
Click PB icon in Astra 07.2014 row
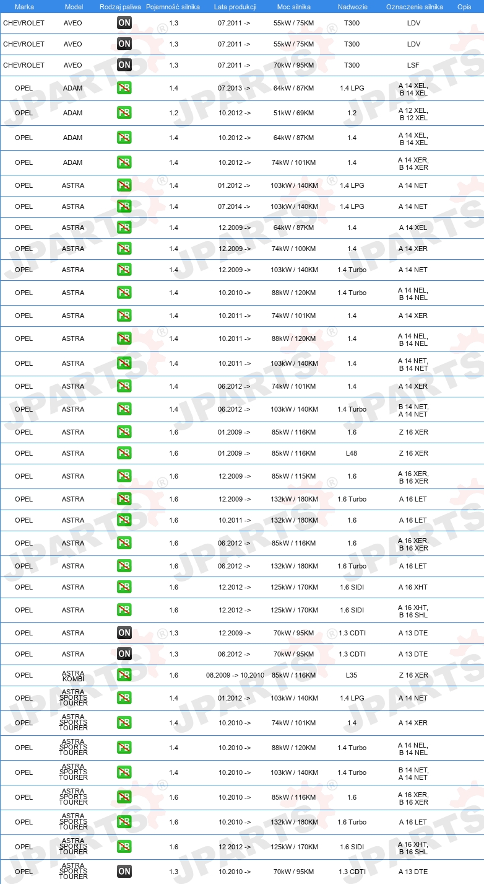coord(124,206)
